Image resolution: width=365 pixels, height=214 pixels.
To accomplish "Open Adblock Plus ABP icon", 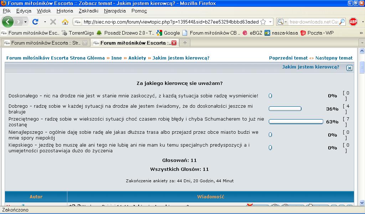I will (353, 22).
